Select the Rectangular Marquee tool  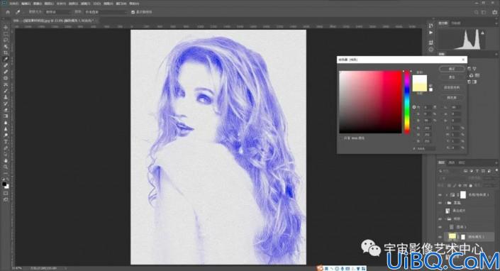6,34
